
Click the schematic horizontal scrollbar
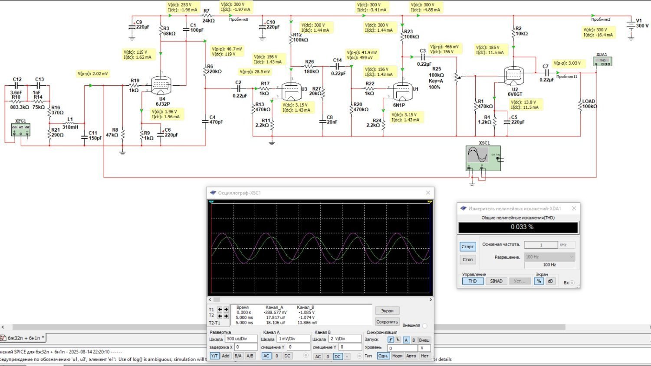pyautogui.click(x=289, y=327)
